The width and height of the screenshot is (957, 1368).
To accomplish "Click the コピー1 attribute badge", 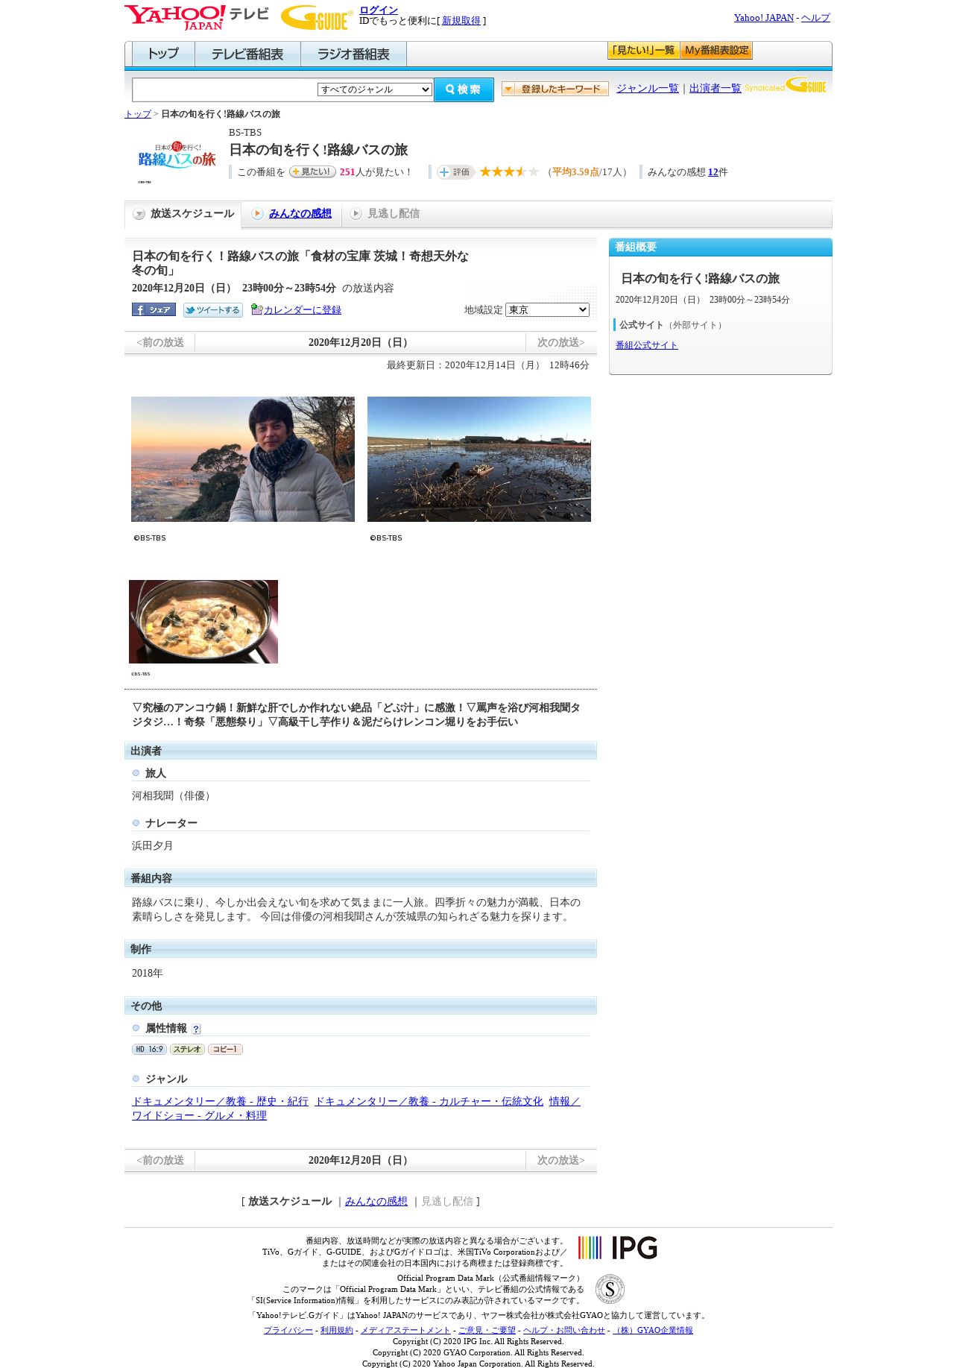I will point(225,1049).
